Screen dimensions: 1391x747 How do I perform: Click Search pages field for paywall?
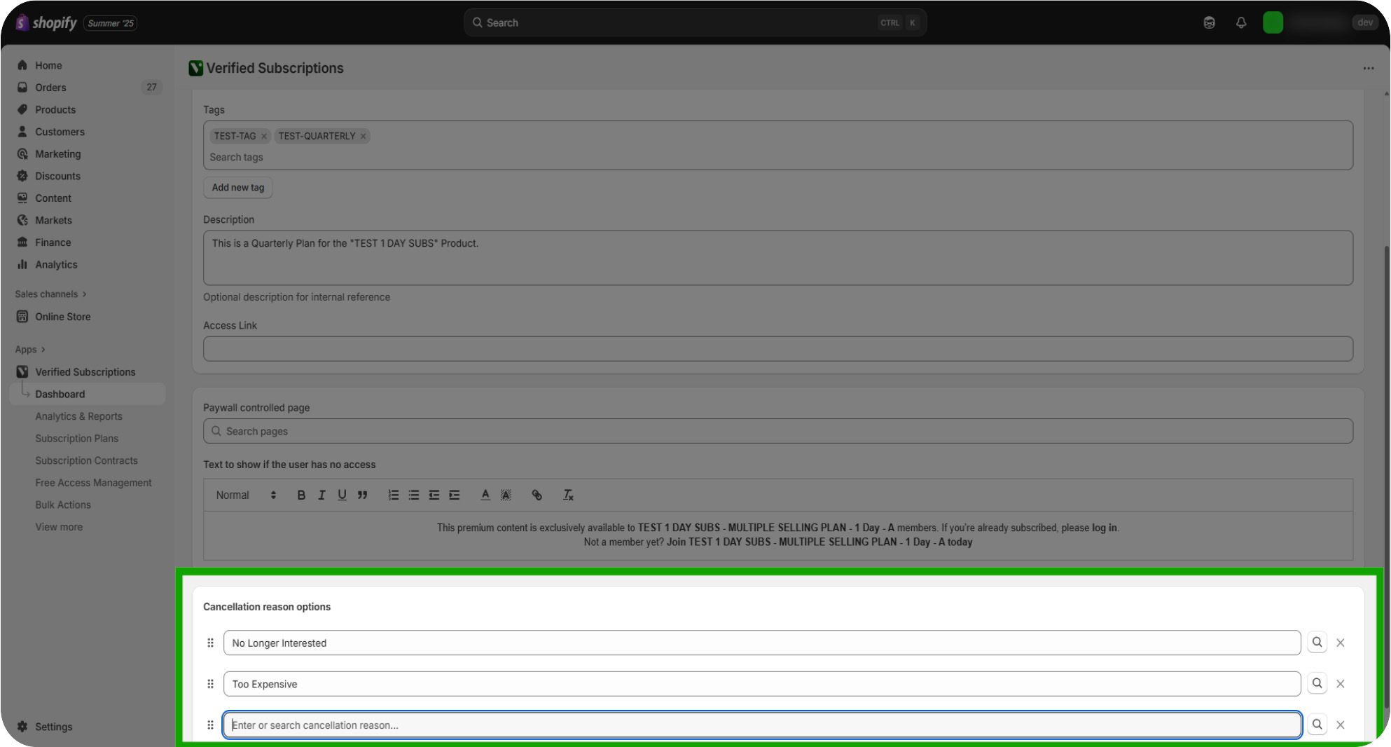777,431
